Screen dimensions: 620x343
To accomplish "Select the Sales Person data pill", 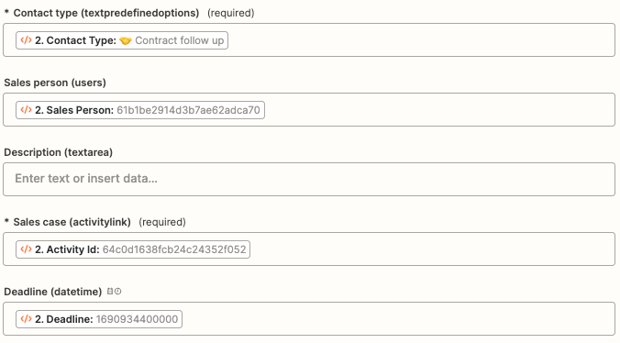I will 140,110.
